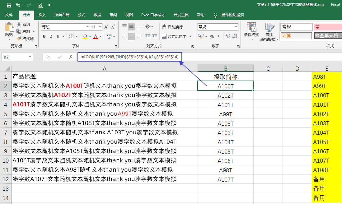Viewport: 342px width, 204px height.
Task: Apply yellow fill color to cell
Action: coord(85,36)
